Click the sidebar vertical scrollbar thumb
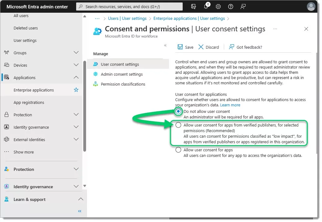The width and height of the screenshot is (322, 222). click(85, 106)
